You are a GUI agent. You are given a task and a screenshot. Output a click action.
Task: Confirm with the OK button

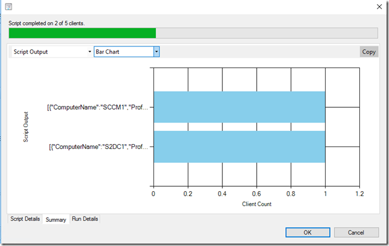pos(307,232)
